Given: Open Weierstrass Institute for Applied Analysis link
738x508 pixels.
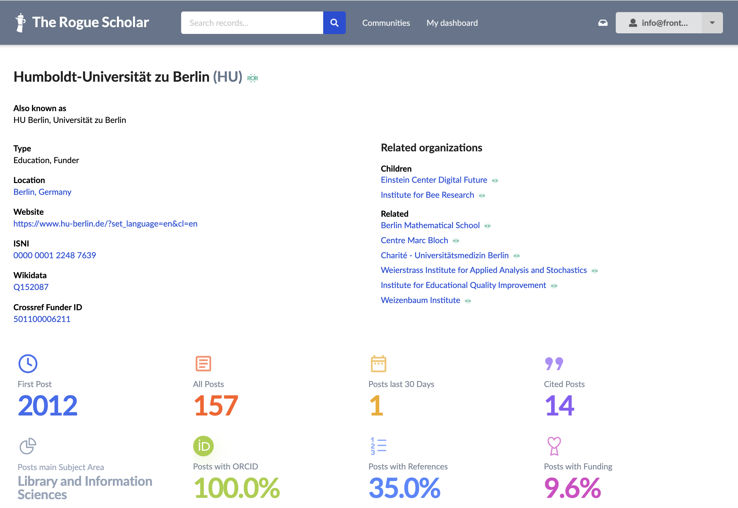Looking at the screenshot, I should pyautogui.click(x=484, y=270).
